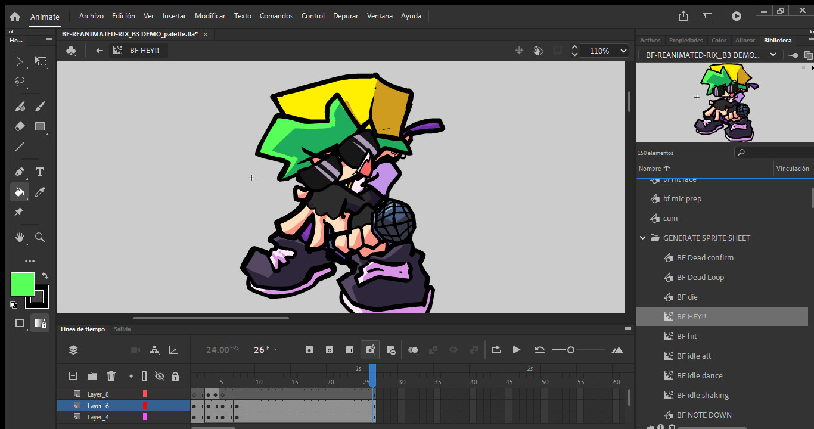Open the Modificar menu
This screenshot has height=429, width=814.
210,16
